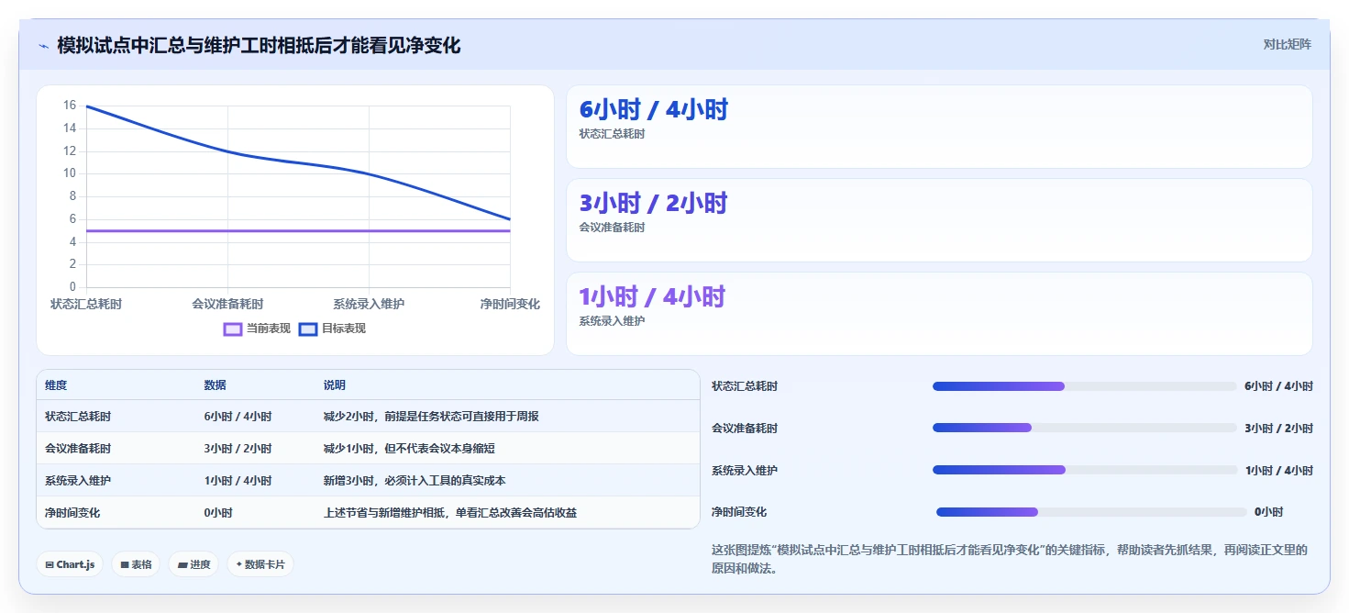Screen dimensions: 1349x613
Task: Click the 数据 table column header
Action: click(x=215, y=385)
